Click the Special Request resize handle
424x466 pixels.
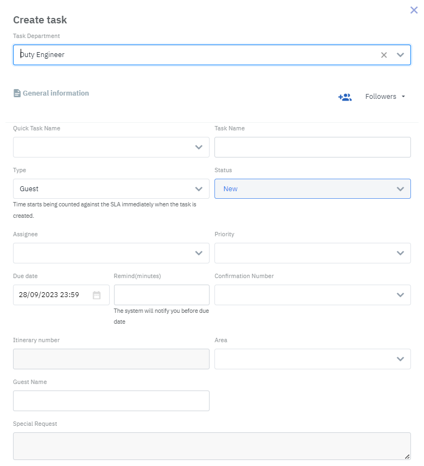(x=407, y=457)
